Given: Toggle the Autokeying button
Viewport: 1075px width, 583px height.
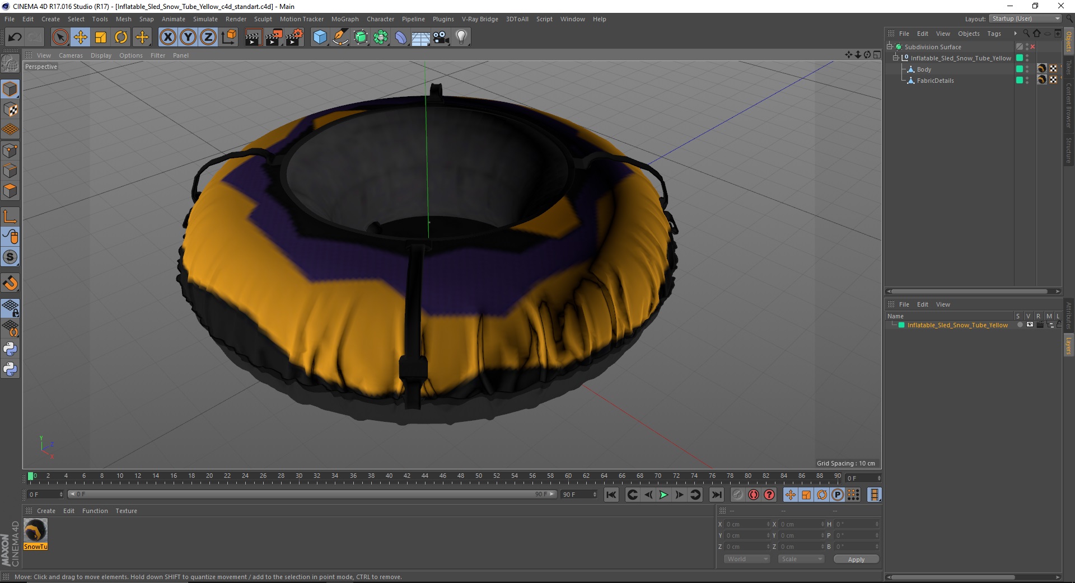Looking at the screenshot, I should (x=754, y=495).
